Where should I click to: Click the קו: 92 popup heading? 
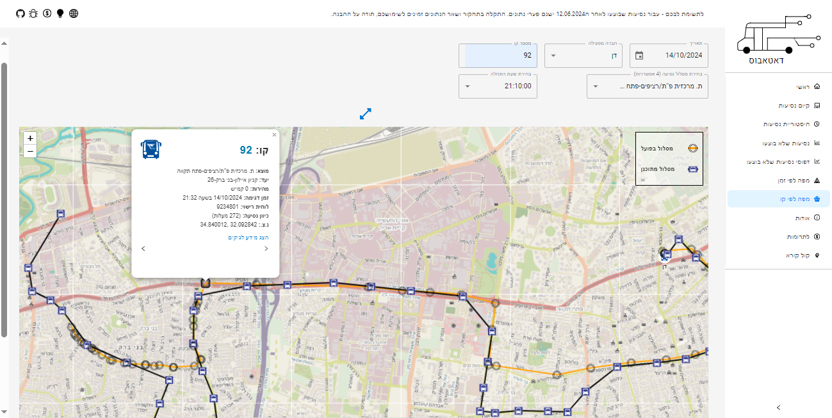click(254, 150)
